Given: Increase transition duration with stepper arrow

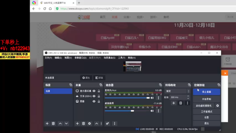Looking at the screenshot, I should [x=188, y=96].
